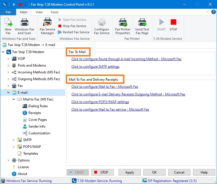Screen dimensions: 217x184
Task: Expand the SMTP tree node
Action: [x=14, y=140]
